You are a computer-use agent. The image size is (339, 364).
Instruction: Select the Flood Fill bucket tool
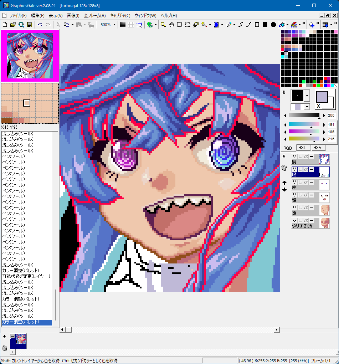[x=282, y=25]
